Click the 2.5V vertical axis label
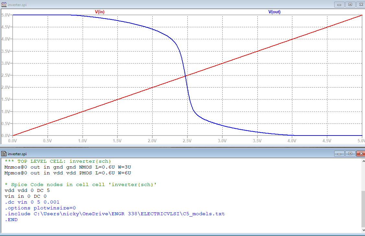365x236 pixels. click(6, 75)
